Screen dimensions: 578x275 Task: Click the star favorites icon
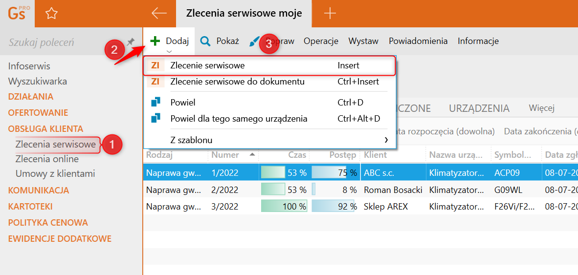point(51,14)
